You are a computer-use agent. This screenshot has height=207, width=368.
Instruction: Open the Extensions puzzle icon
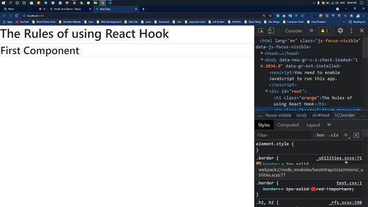(x=351, y=16)
